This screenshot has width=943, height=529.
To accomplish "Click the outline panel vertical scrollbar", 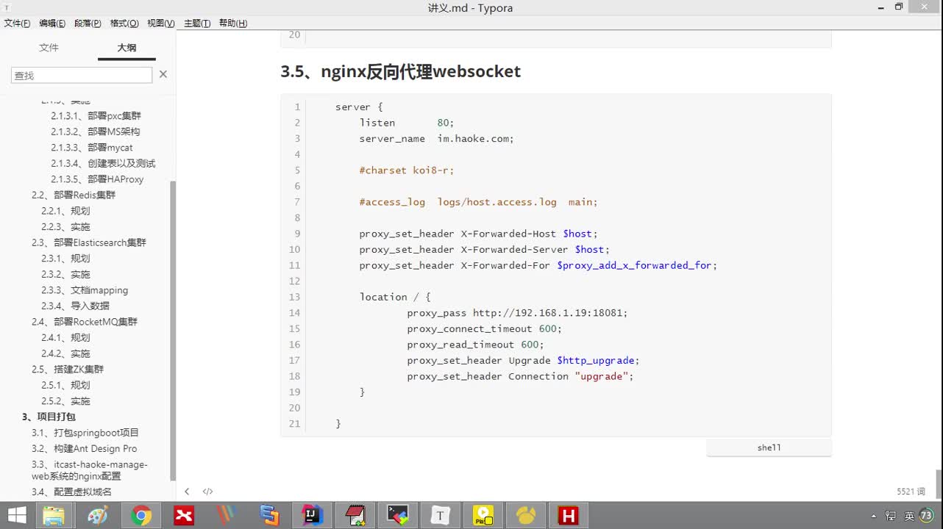I will 173,331.
